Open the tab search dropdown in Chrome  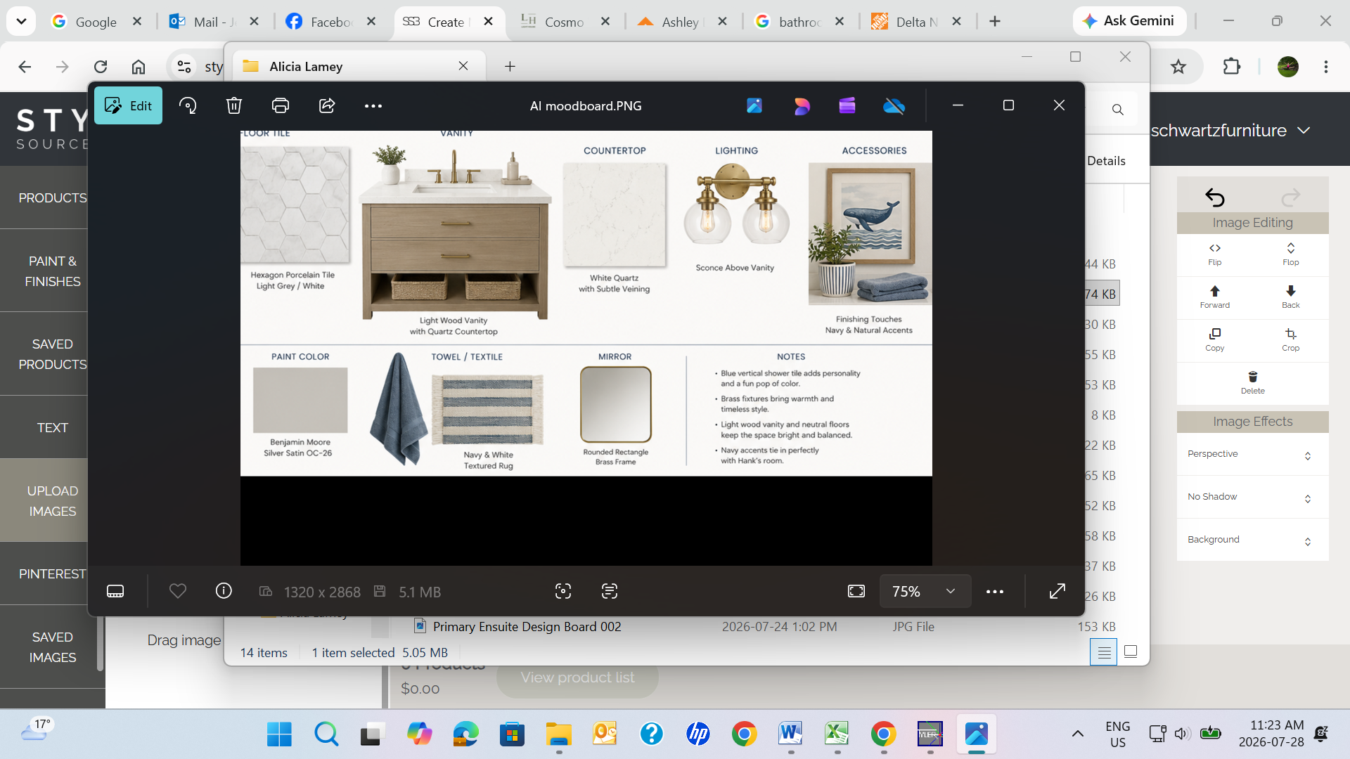coord(21,22)
